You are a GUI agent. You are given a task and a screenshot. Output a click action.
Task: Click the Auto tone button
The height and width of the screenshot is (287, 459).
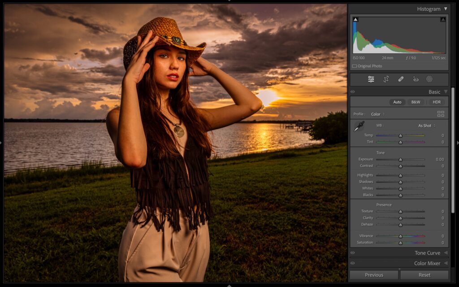[x=397, y=102]
